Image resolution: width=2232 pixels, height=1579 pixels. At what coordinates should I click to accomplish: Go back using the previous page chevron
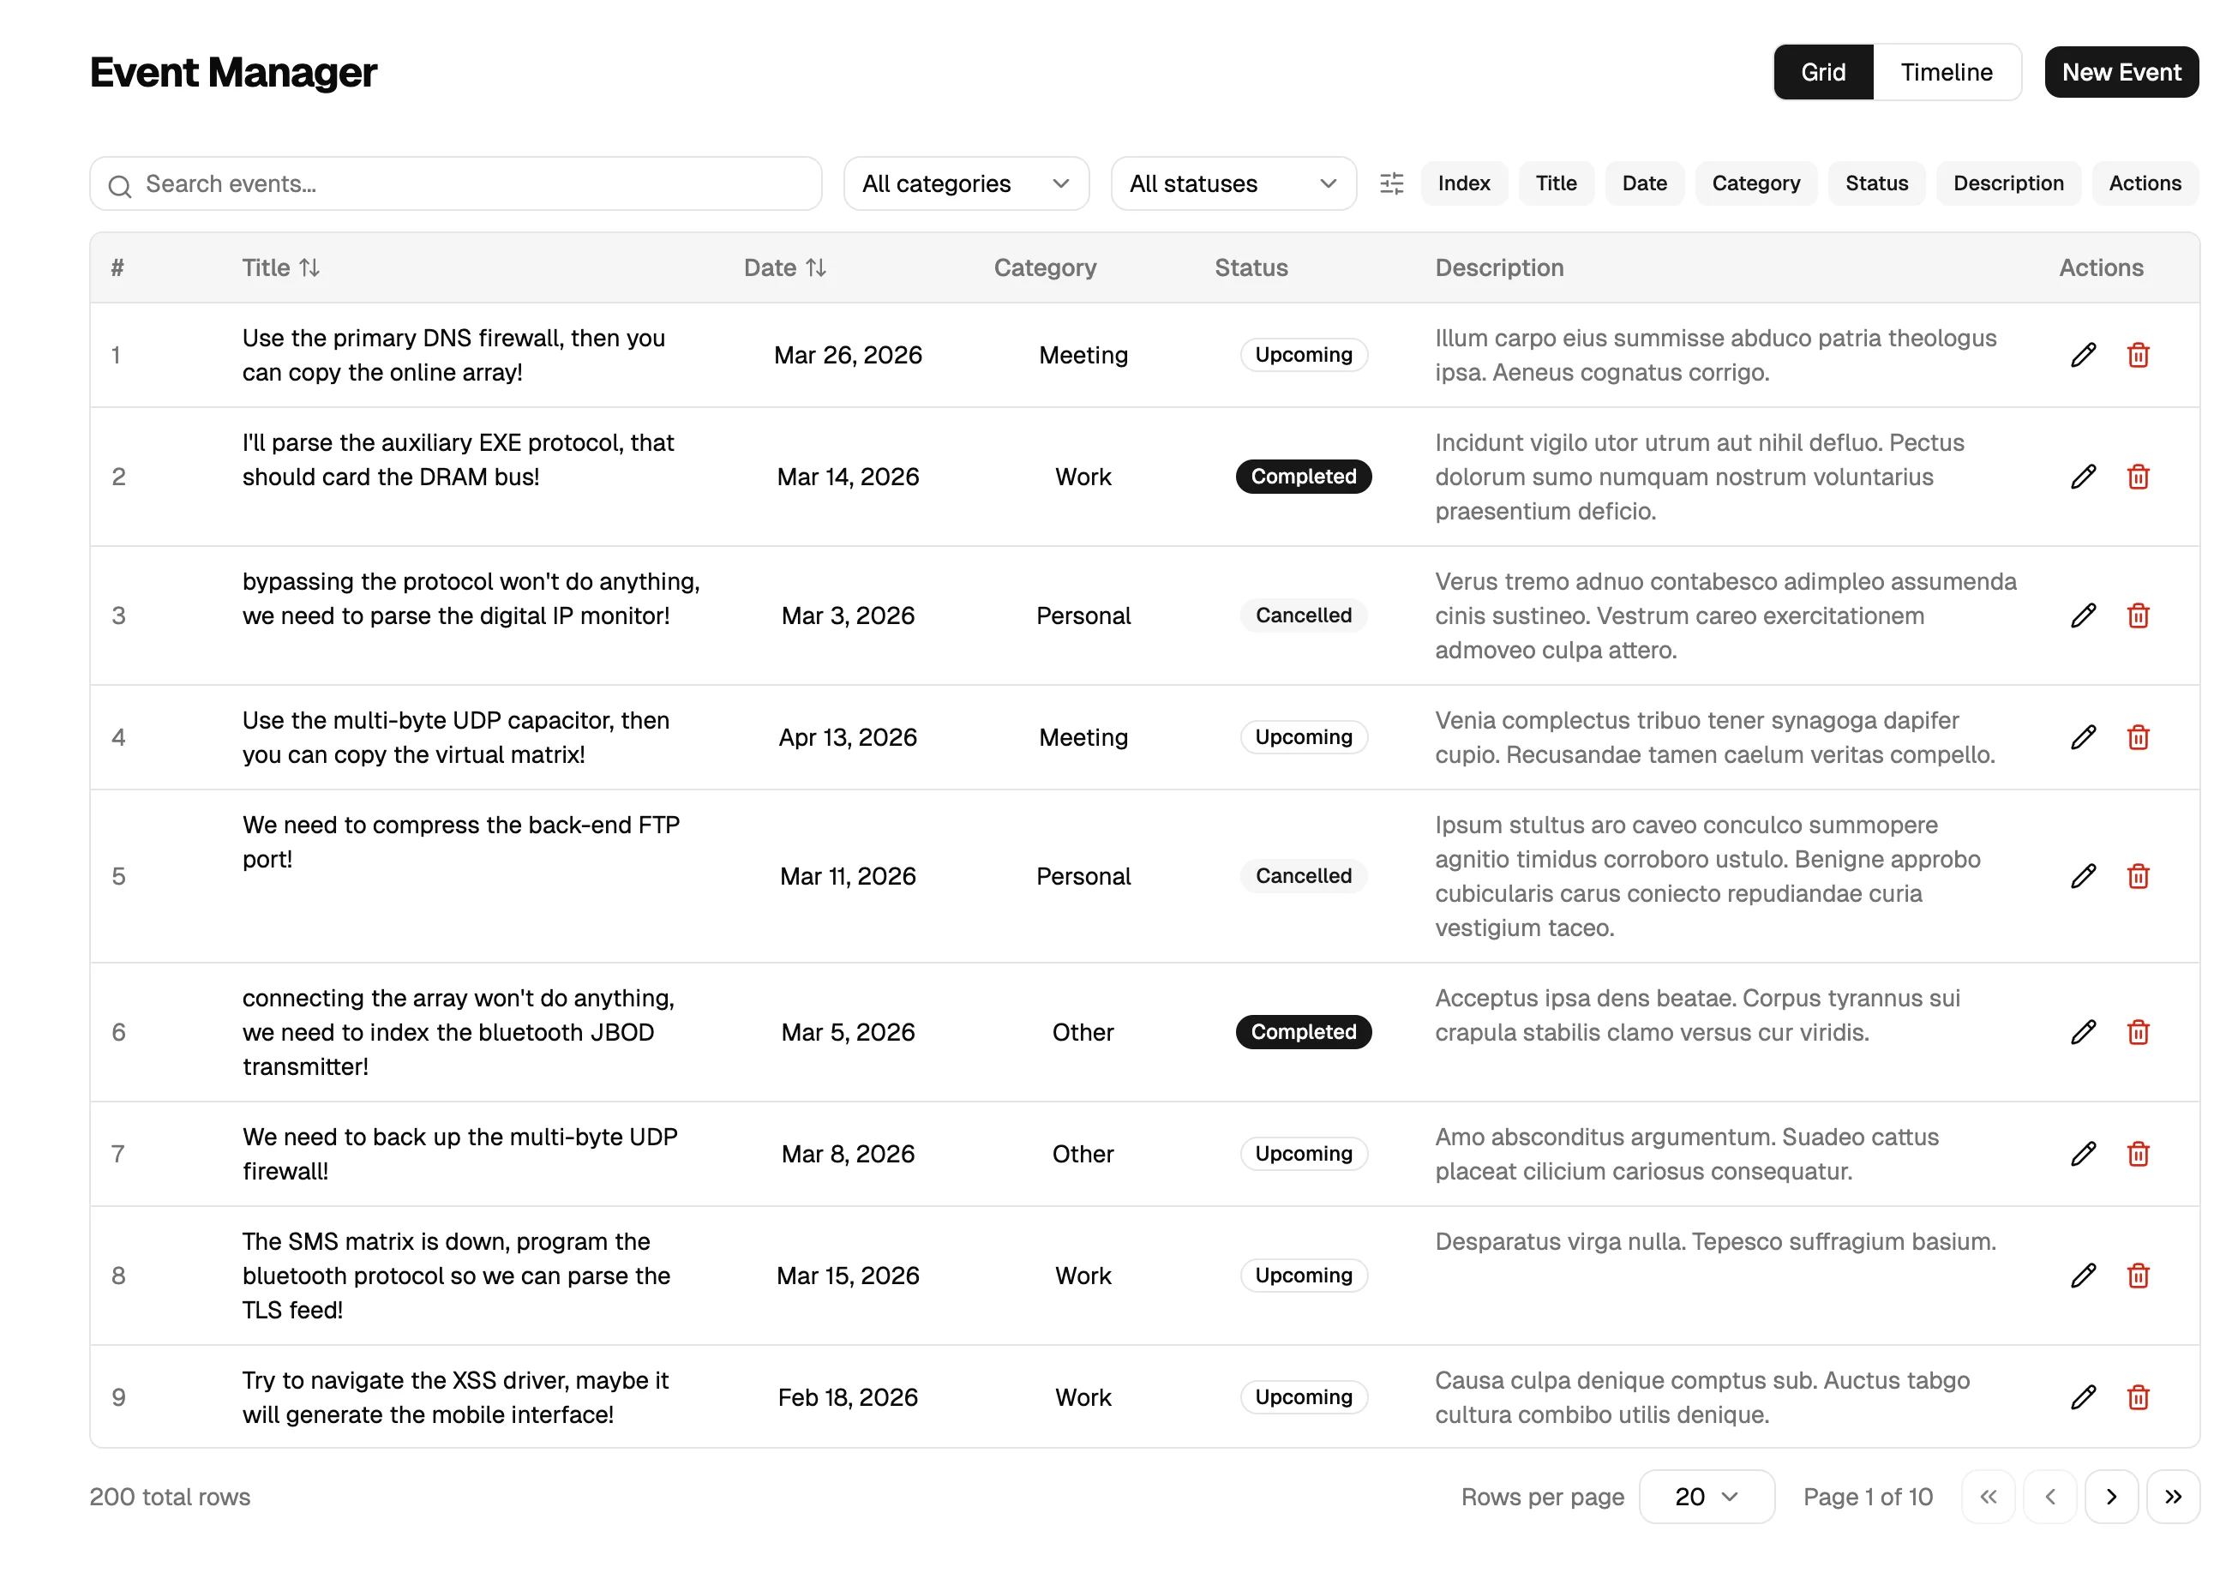[2050, 1497]
